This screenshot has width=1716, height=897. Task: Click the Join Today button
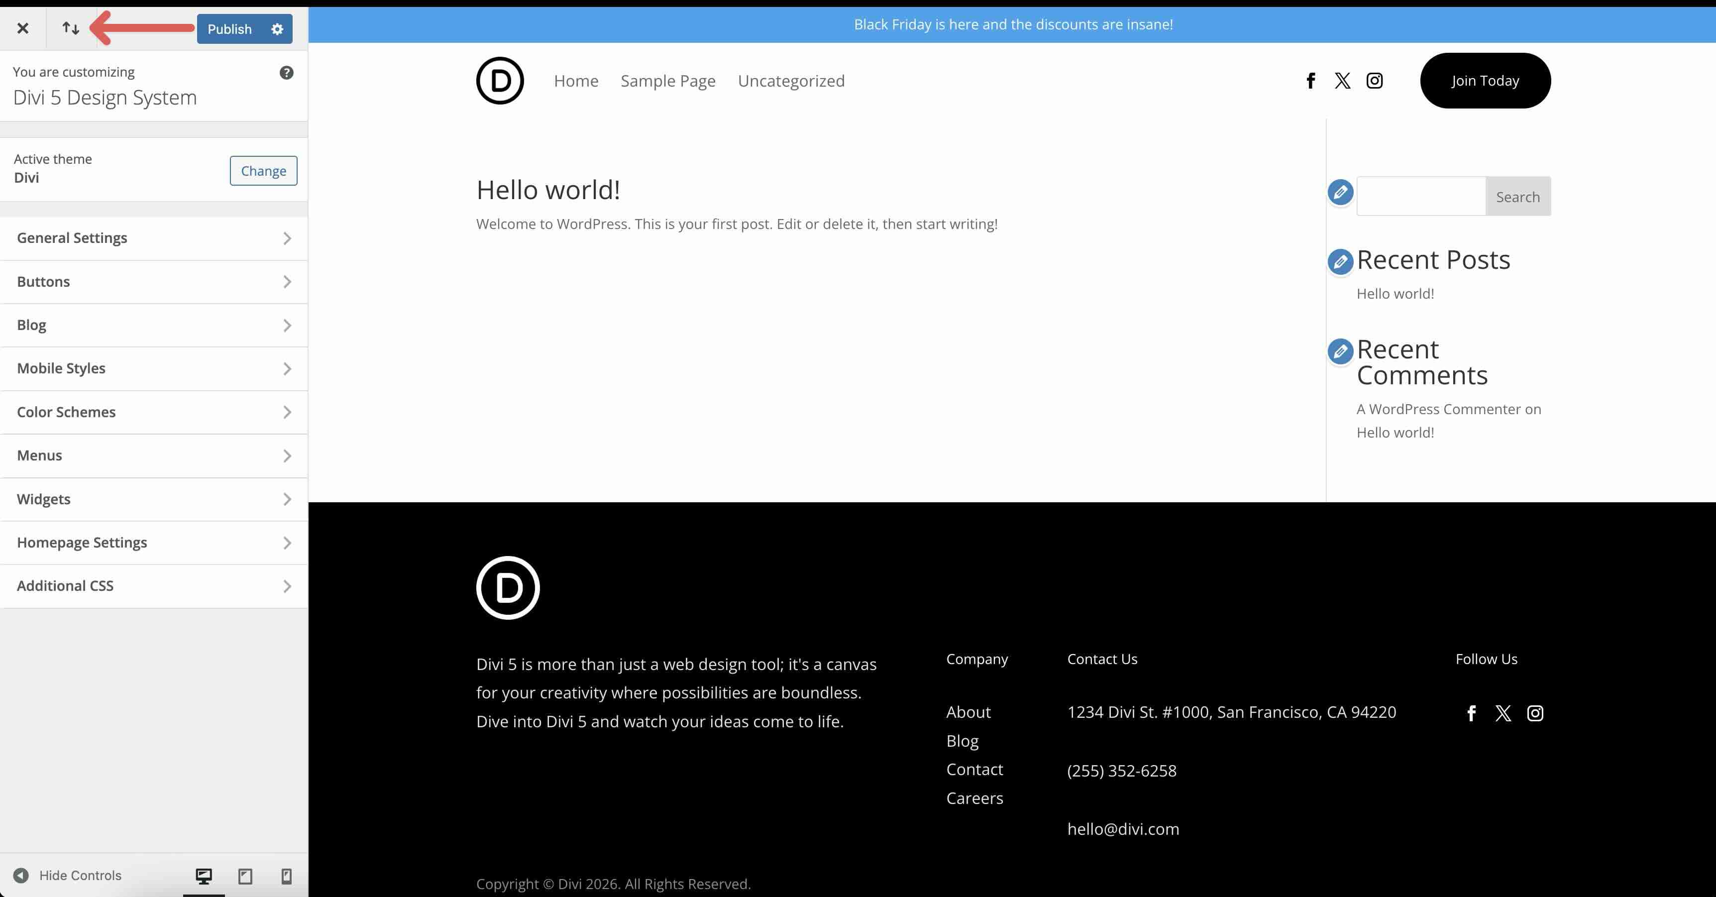pos(1485,81)
